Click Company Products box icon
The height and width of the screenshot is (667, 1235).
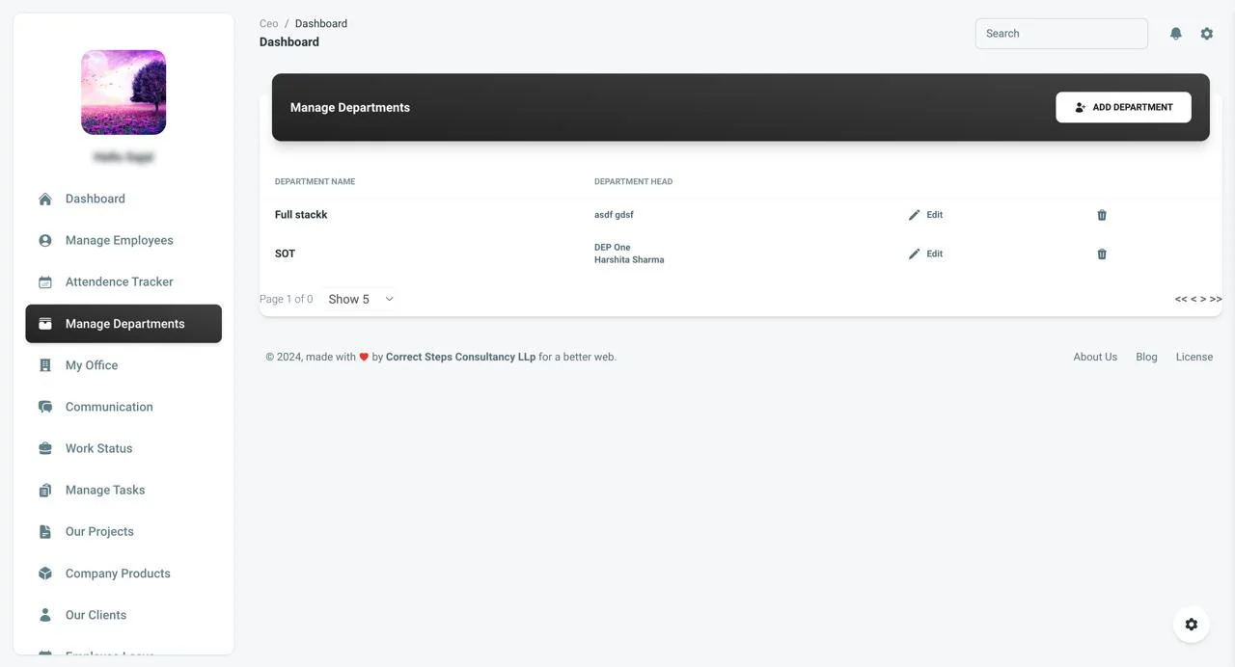click(45, 574)
